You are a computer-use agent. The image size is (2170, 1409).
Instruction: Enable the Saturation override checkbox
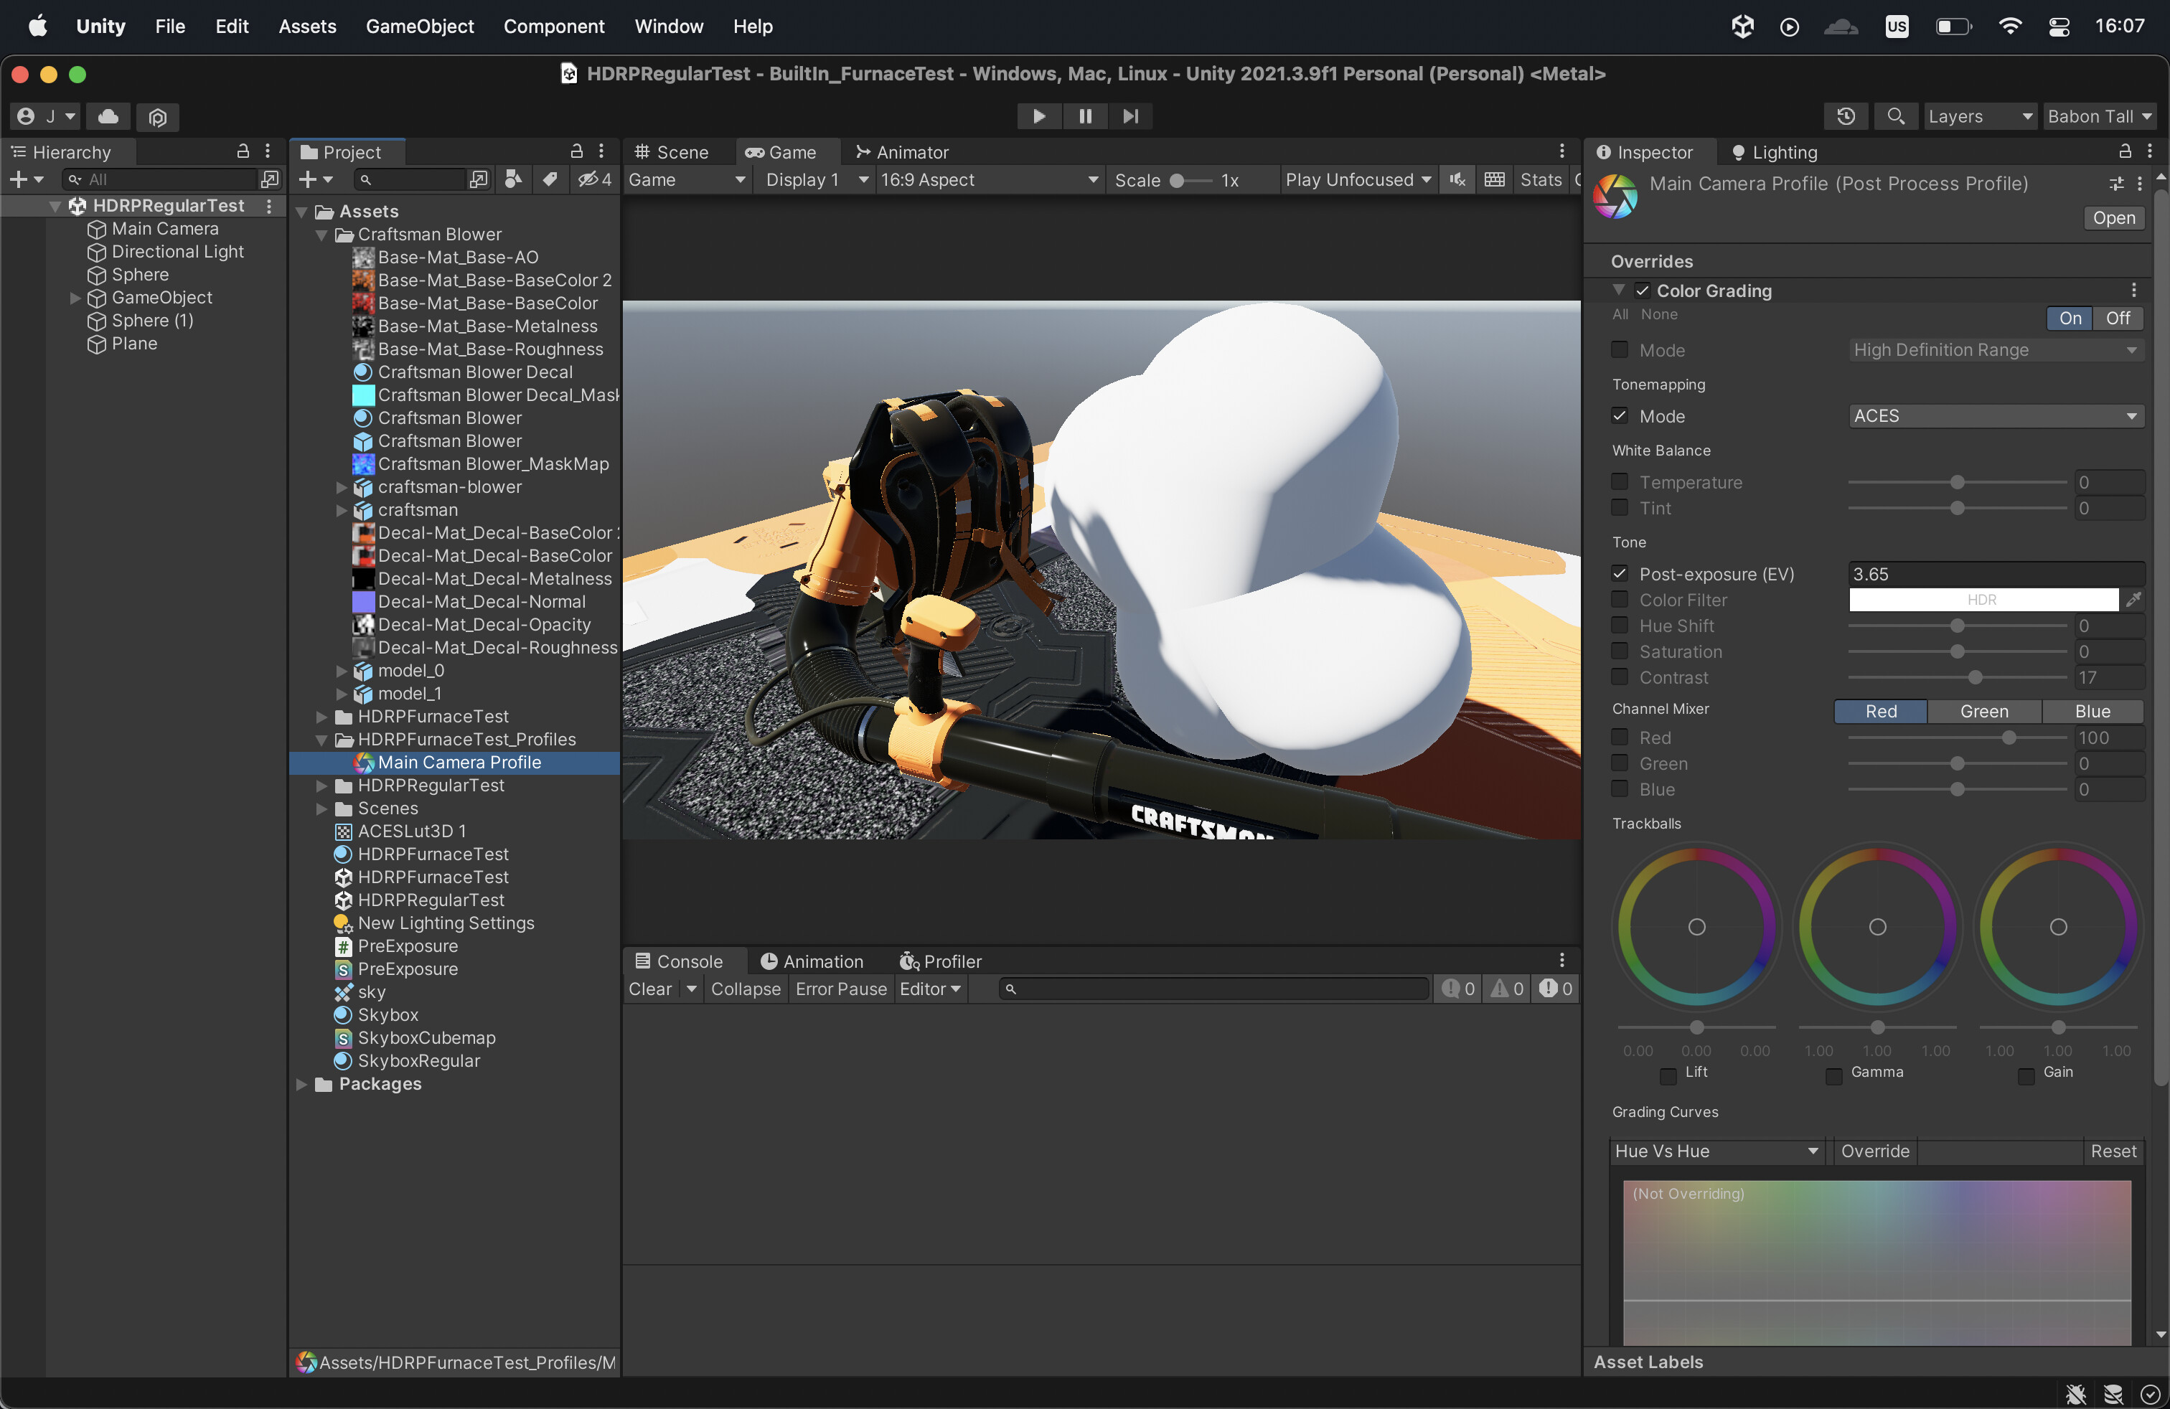click(x=1620, y=651)
